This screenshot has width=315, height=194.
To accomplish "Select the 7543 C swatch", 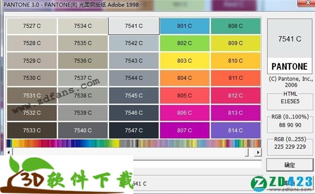I will 134,61.
